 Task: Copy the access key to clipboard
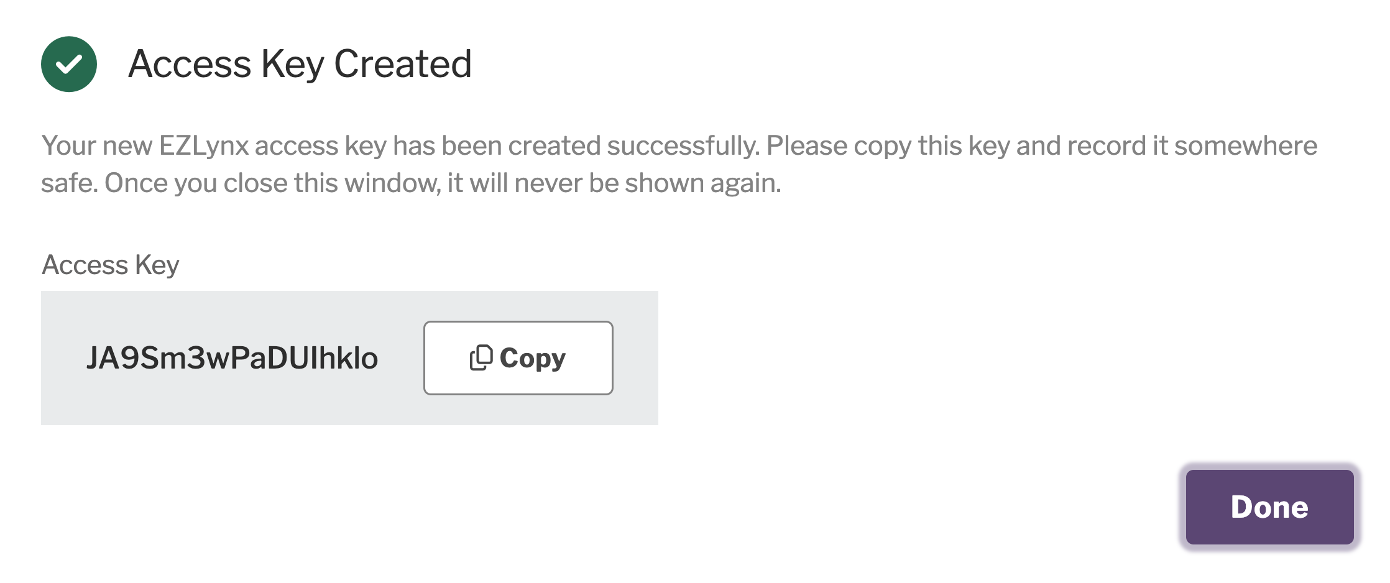tap(518, 358)
